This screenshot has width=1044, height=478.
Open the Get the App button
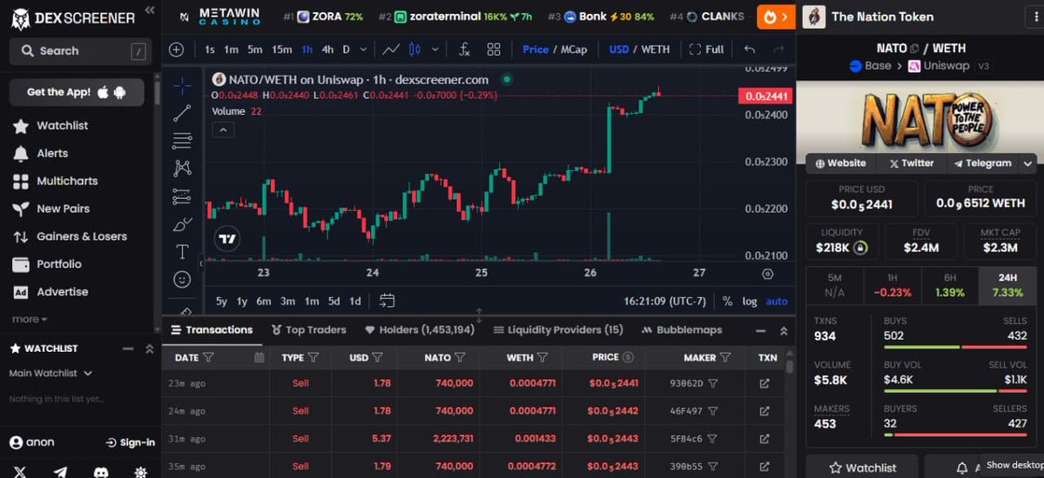77,92
